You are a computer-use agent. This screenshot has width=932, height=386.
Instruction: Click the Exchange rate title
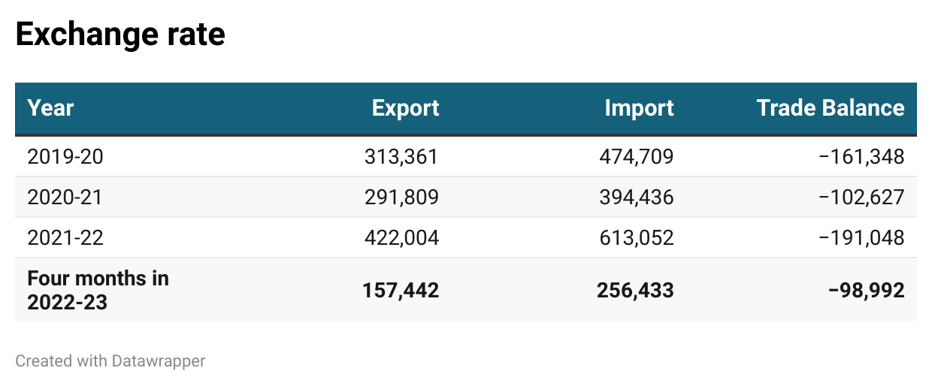click(120, 35)
